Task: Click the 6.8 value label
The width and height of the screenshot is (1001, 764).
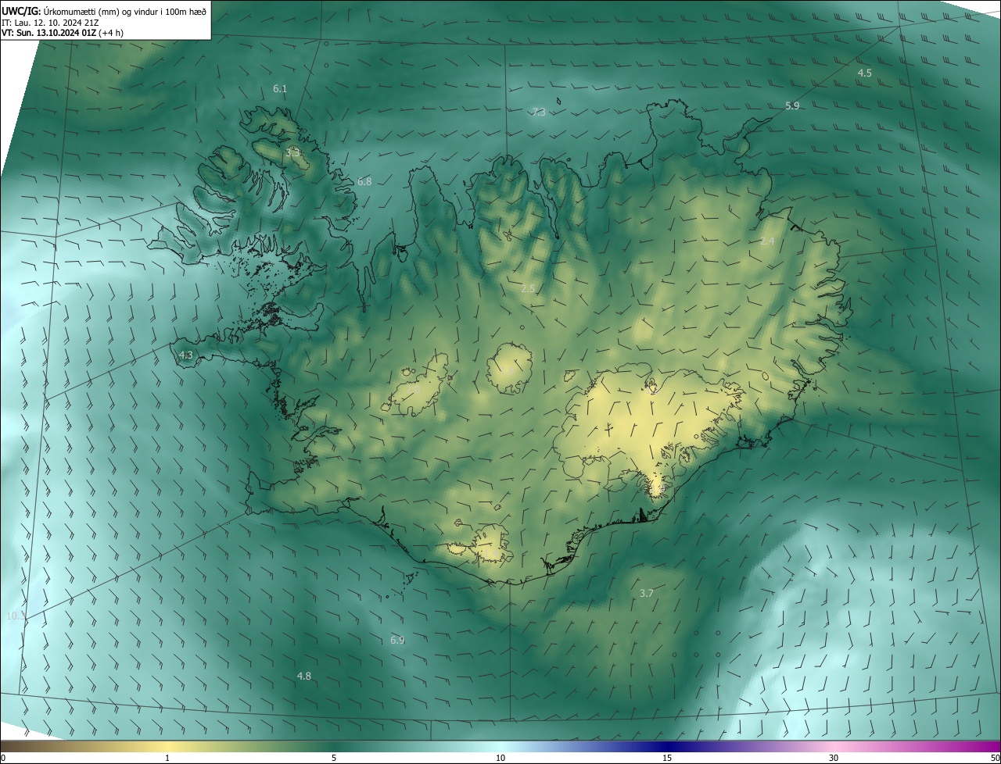Action: coord(364,181)
